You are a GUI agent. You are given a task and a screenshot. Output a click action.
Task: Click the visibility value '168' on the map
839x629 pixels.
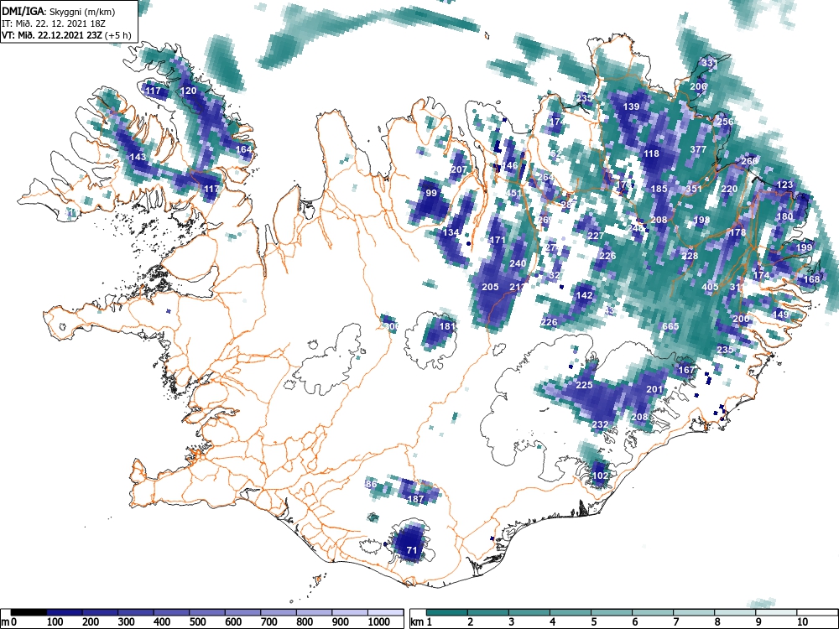coord(811,279)
